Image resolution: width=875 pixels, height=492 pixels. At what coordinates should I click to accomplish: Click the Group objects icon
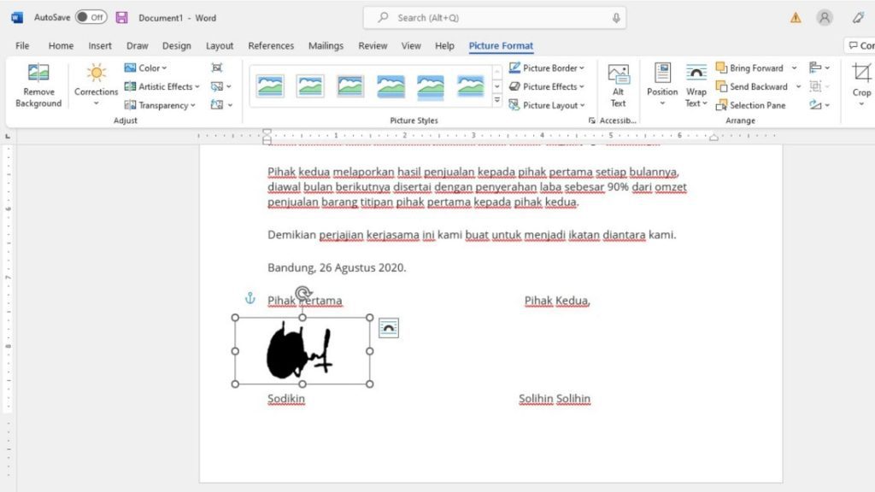tap(818, 86)
